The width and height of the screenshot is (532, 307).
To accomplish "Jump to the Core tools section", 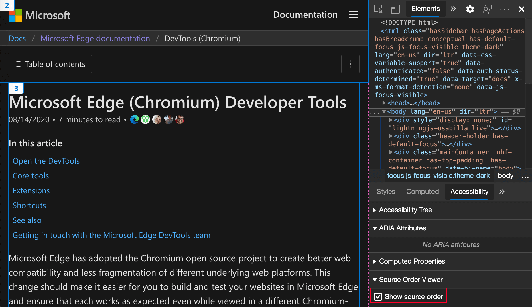I will tap(31, 176).
